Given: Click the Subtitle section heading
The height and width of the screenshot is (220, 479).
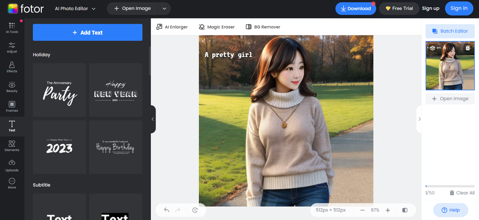Looking at the screenshot, I should coord(42,185).
